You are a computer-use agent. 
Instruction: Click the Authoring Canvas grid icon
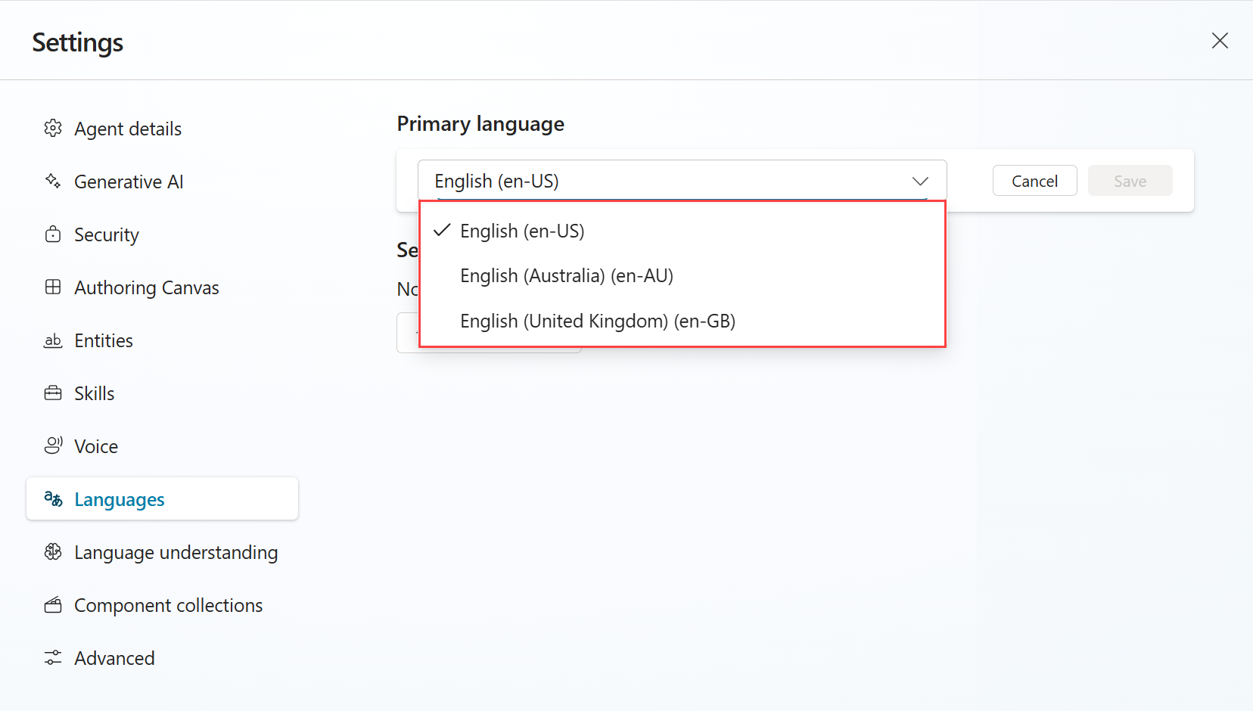point(53,287)
